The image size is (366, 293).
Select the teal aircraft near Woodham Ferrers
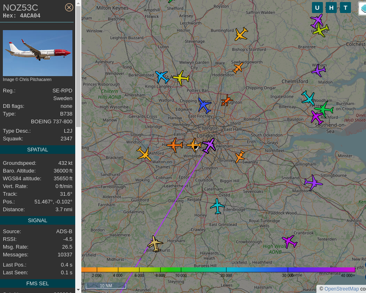tap(308, 98)
